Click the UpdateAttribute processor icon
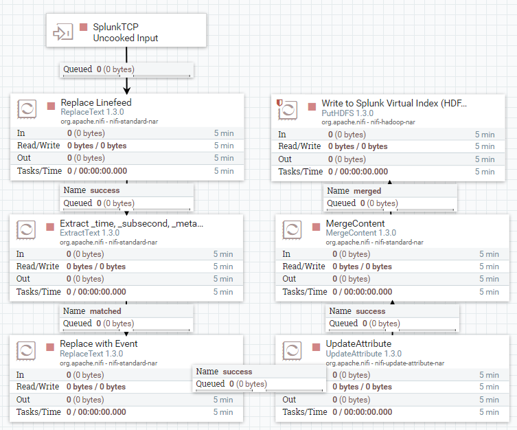Viewport: 517px width, 430px height. pyautogui.click(x=292, y=350)
